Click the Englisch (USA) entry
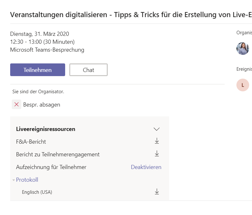Viewport: 252px width, 215px height. pyautogui.click(x=37, y=192)
